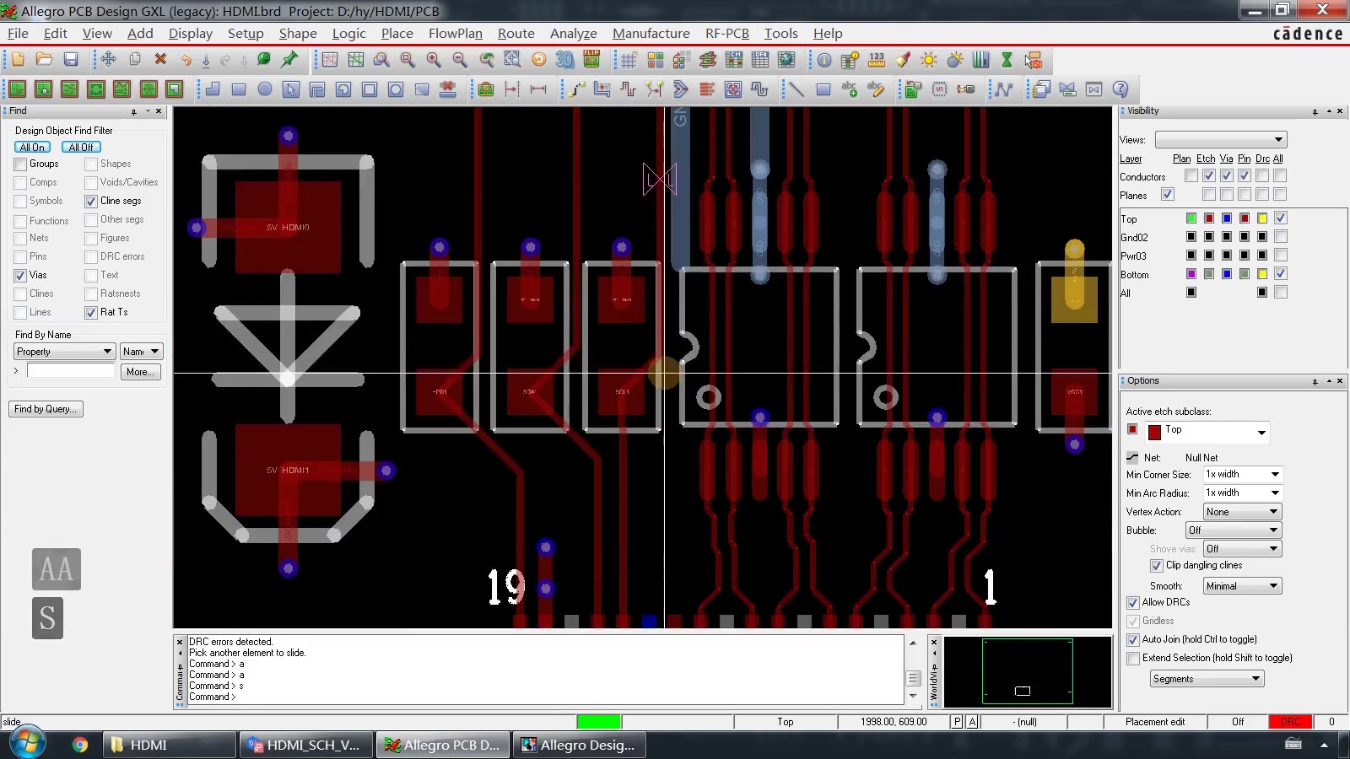This screenshot has width=1350, height=759.
Task: Enable the Pins checkbox
Action: coord(20,256)
